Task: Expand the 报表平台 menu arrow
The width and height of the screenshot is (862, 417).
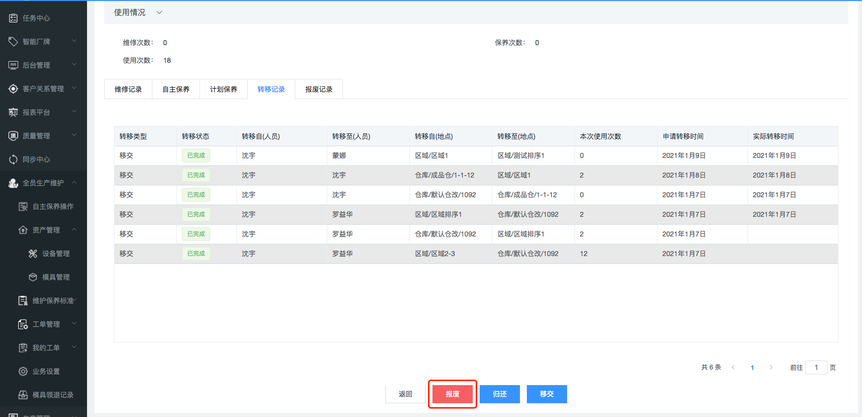Action: pos(74,112)
